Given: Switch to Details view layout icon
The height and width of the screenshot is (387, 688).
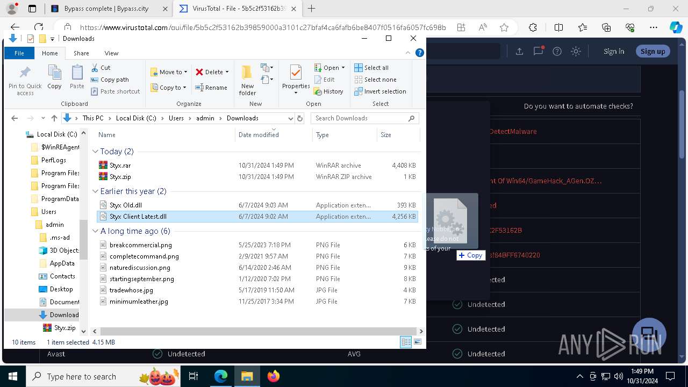Looking at the screenshot, I should (x=406, y=342).
